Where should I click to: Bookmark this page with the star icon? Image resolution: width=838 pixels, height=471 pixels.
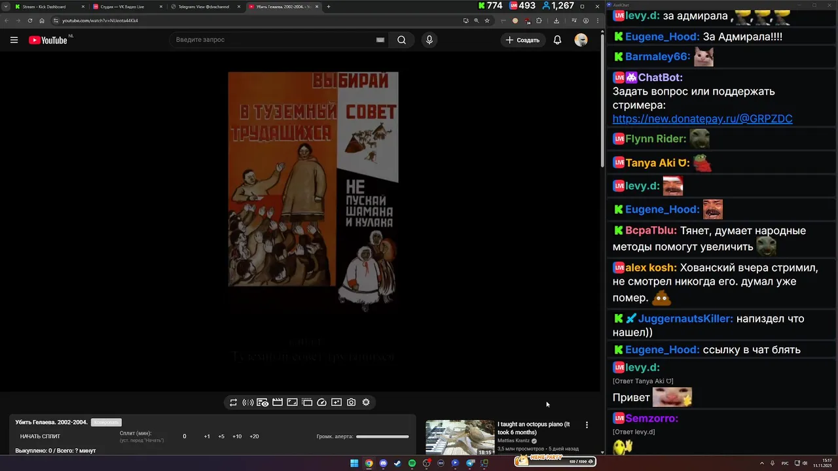pyautogui.click(x=487, y=20)
